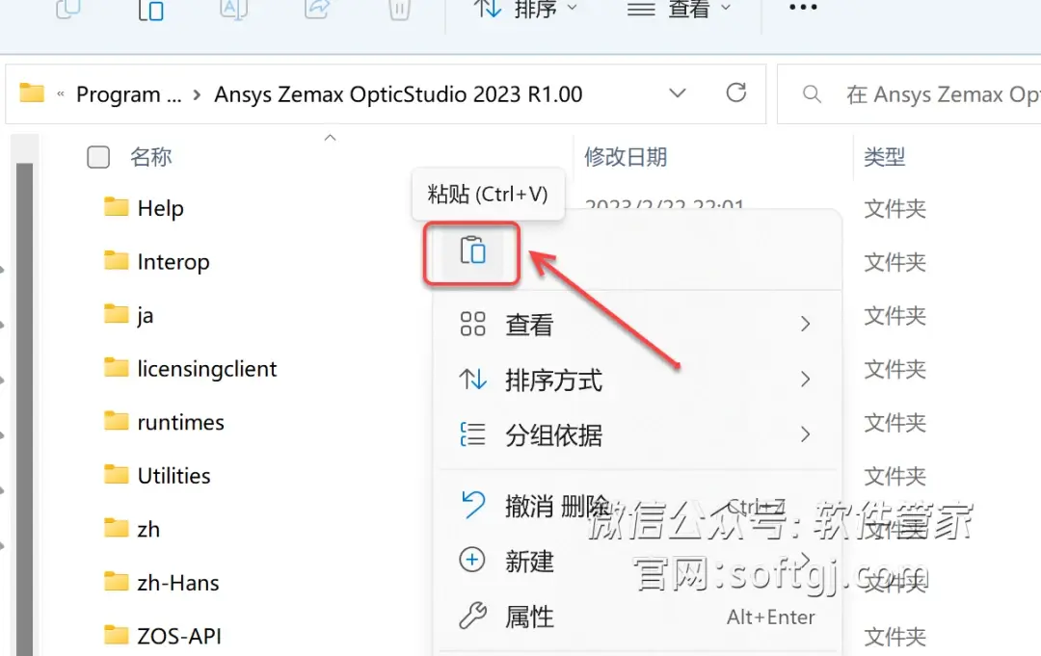1041x656 pixels.
Task: Open the 分组依据 submenu in the context menu
Action: (x=636, y=435)
